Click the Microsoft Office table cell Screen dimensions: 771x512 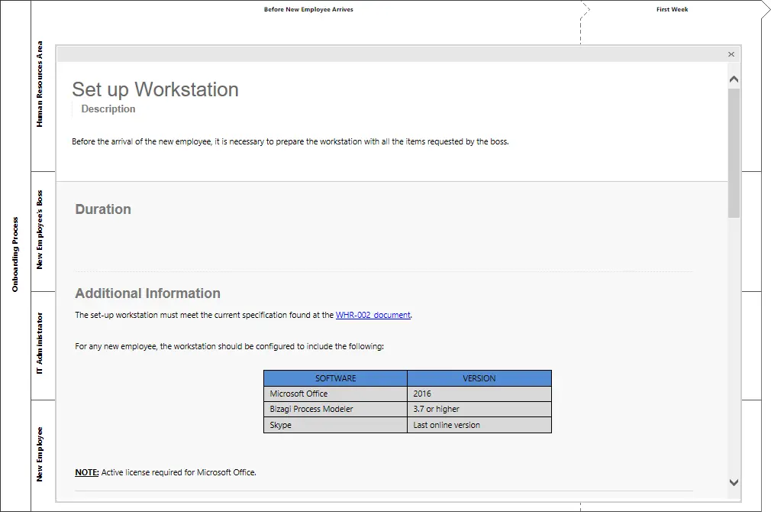tap(335, 394)
